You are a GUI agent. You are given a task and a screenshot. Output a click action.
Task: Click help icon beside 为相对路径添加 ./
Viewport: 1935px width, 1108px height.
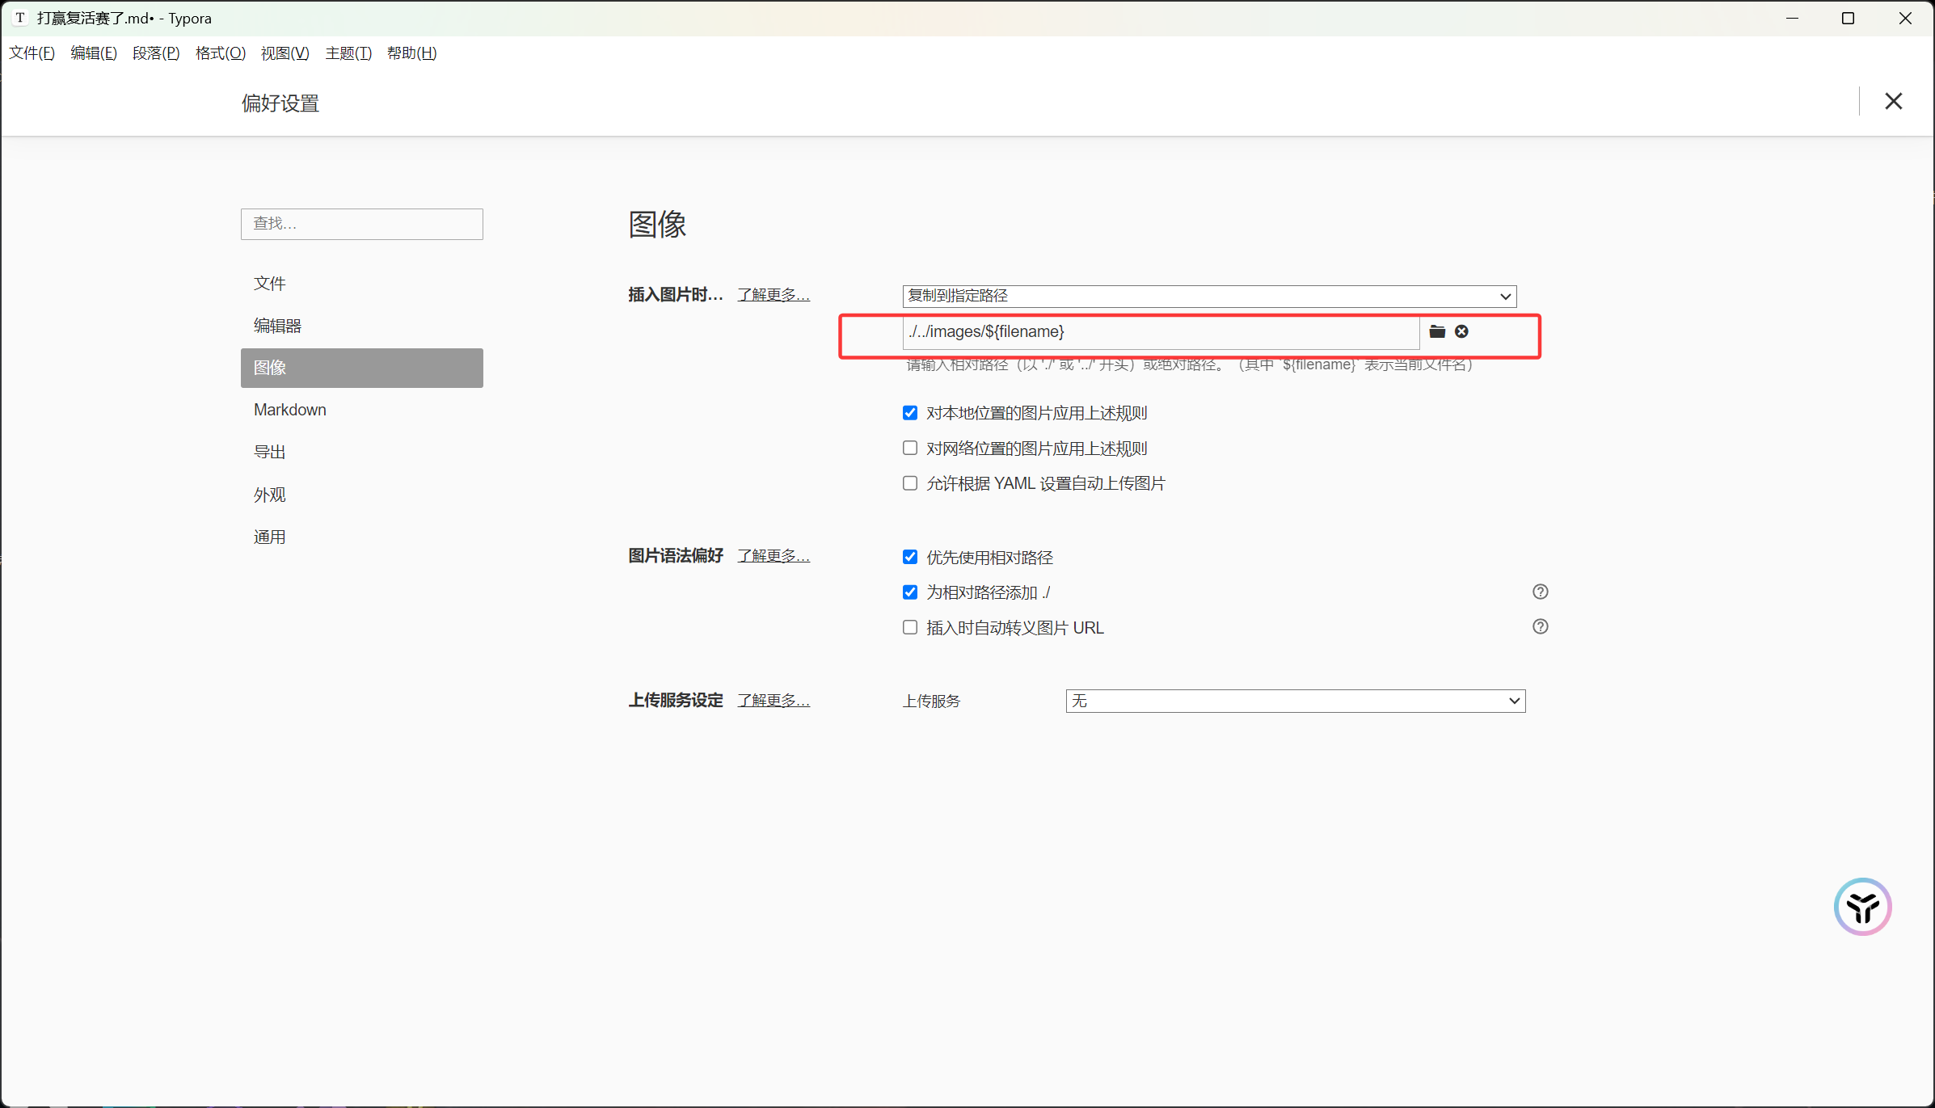(1540, 592)
